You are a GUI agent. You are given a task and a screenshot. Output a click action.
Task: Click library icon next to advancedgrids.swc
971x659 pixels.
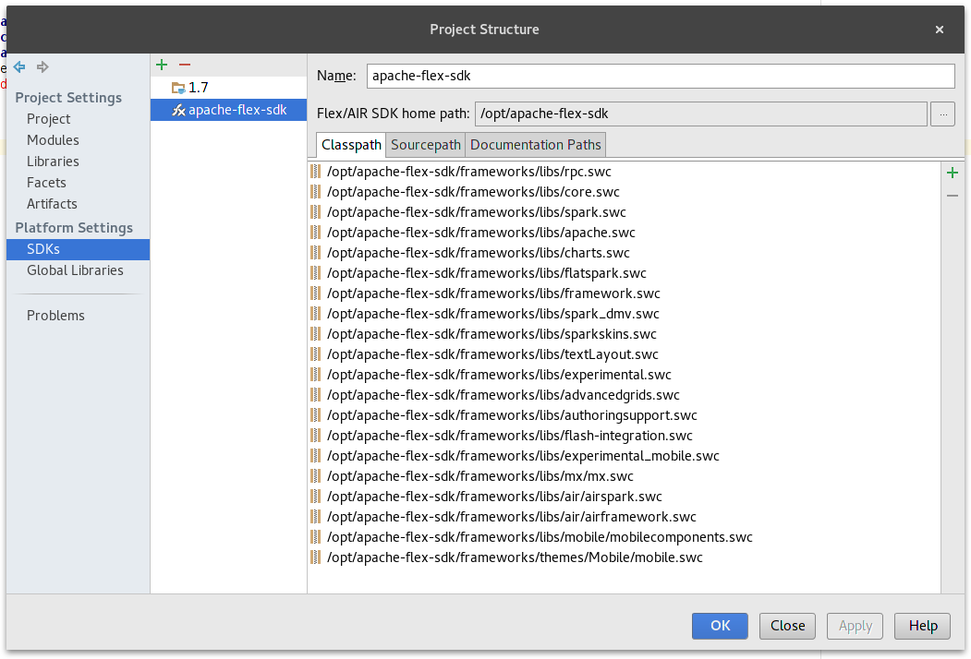tap(316, 395)
